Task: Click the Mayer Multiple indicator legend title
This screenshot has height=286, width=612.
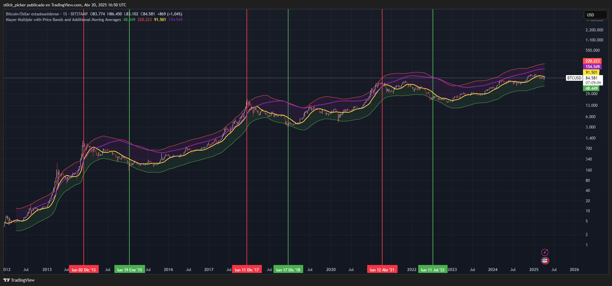Action: [x=63, y=20]
